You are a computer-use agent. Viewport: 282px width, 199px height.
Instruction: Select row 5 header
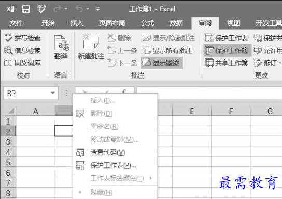8,162
